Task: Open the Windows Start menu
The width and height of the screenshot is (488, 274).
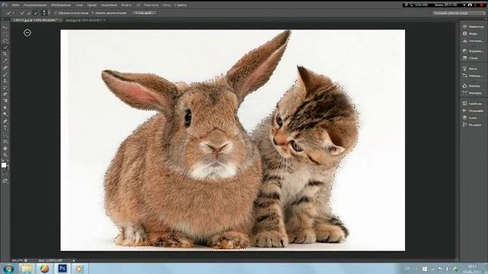Action: pyautogui.click(x=8, y=269)
